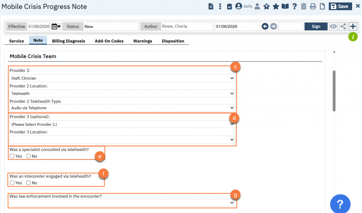Open the Provider 2 Telehealth Type dropdown
Screen dimensions: 362x213
point(122,108)
